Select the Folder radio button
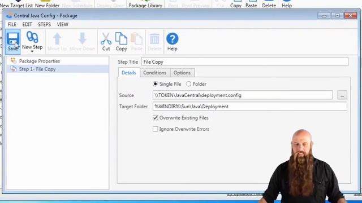 188,84
